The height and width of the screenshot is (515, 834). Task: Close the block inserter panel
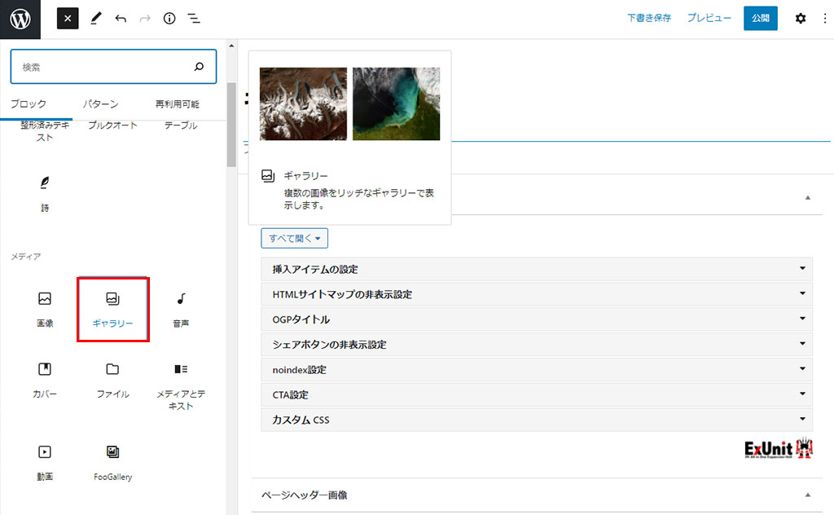tap(68, 18)
